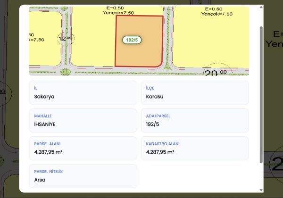Click the MAHALLE field label
The height and width of the screenshot is (198, 283).
click(43, 116)
